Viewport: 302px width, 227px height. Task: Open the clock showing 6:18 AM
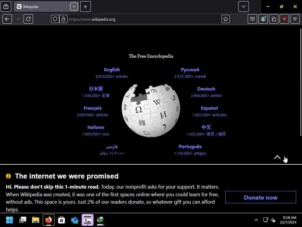[x=288, y=220]
